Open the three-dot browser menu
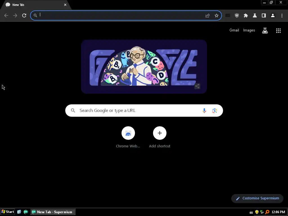The width and height of the screenshot is (288, 216). (x=282, y=16)
